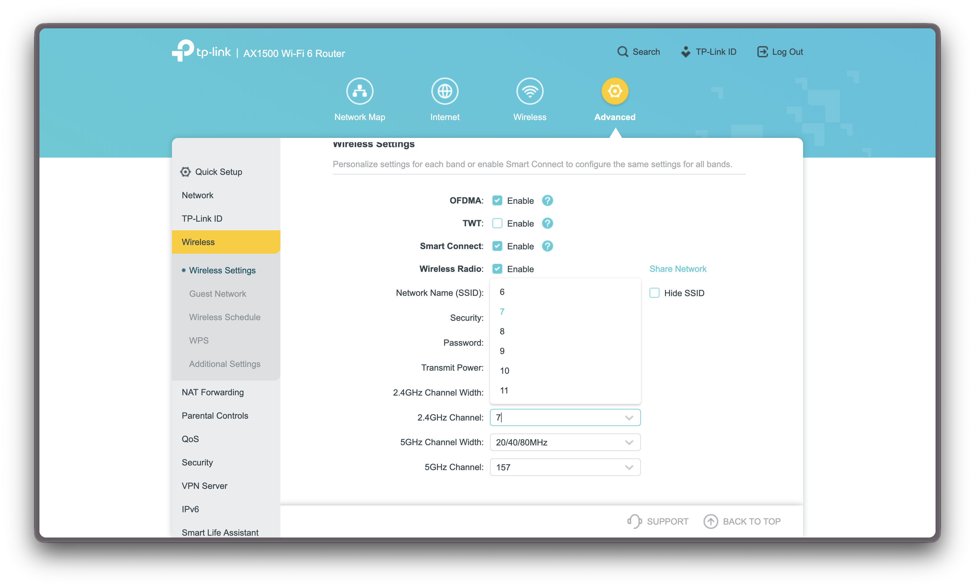Click the Support headset icon

(x=634, y=521)
